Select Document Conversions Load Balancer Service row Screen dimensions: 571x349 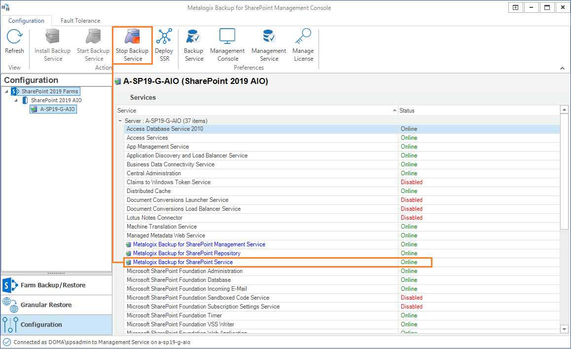[x=342, y=209]
